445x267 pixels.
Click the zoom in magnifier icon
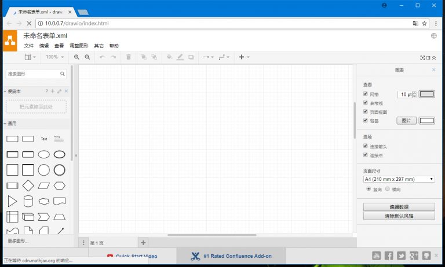tap(76, 57)
